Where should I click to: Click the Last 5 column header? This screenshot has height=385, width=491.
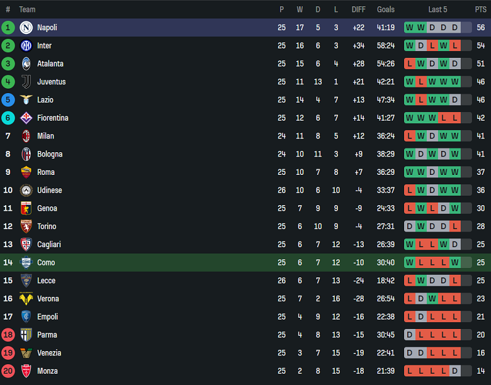coord(437,9)
